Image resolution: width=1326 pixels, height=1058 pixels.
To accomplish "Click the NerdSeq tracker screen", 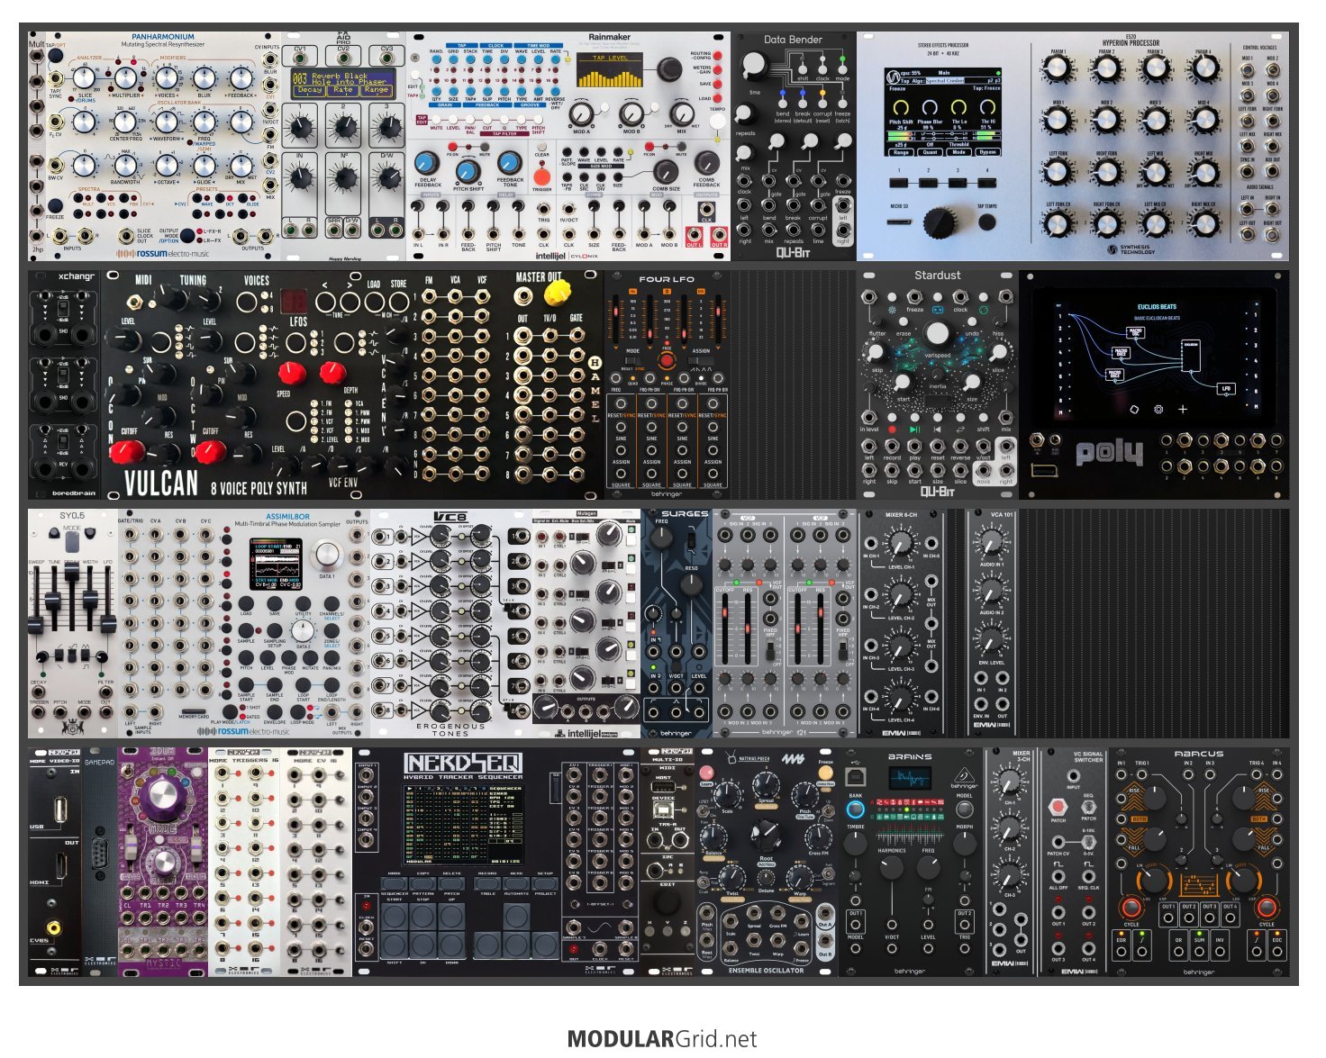I will [462, 825].
